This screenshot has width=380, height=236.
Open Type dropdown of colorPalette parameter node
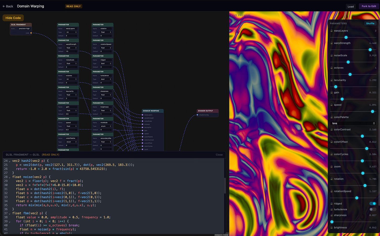71,142
